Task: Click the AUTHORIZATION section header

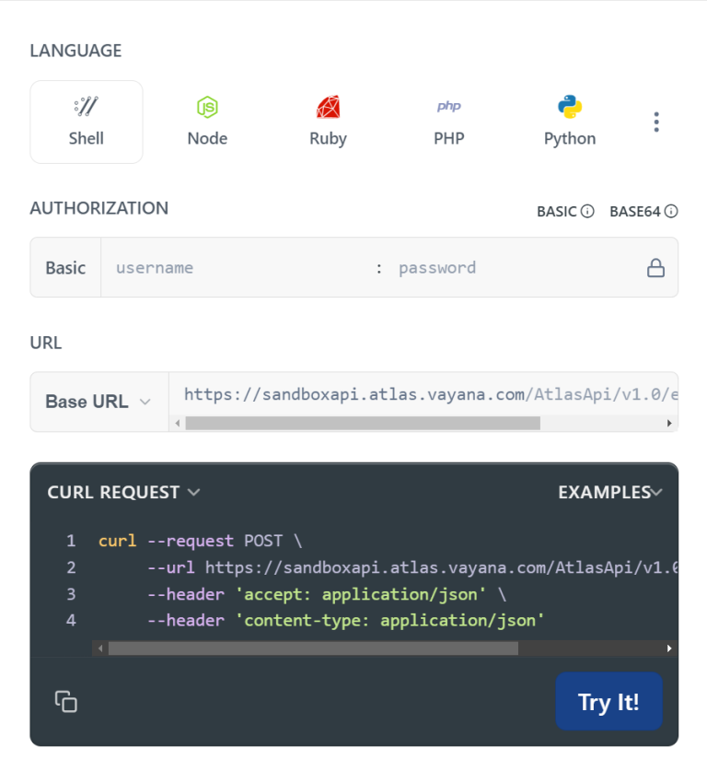Action: [99, 208]
